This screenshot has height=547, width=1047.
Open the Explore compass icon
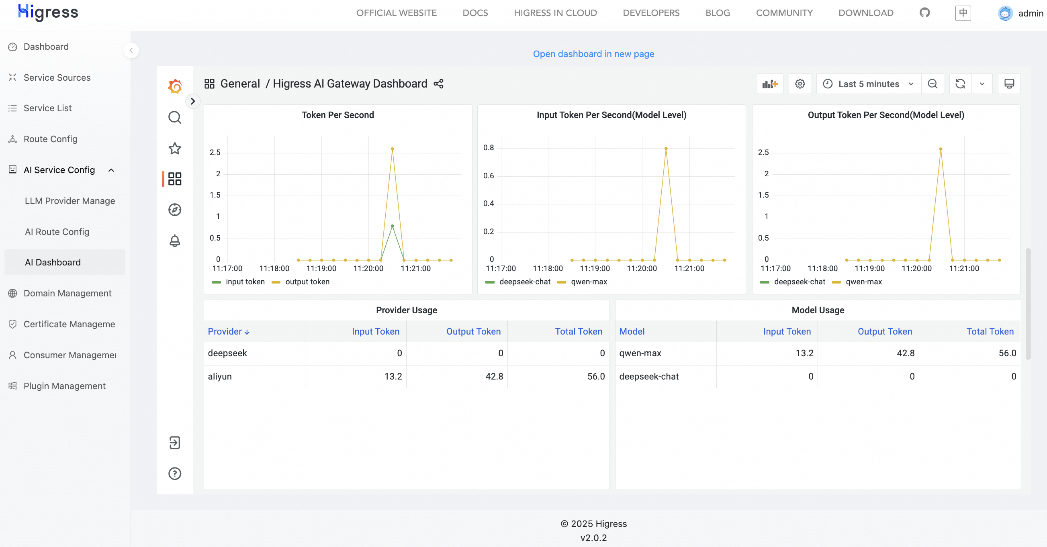click(x=175, y=210)
